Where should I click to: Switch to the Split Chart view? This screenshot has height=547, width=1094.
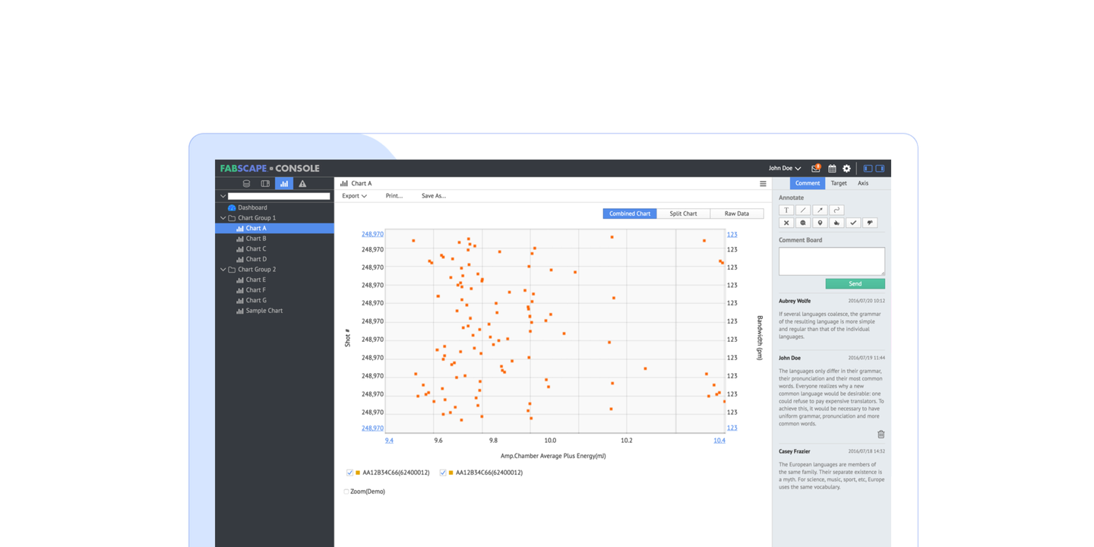[683, 213]
